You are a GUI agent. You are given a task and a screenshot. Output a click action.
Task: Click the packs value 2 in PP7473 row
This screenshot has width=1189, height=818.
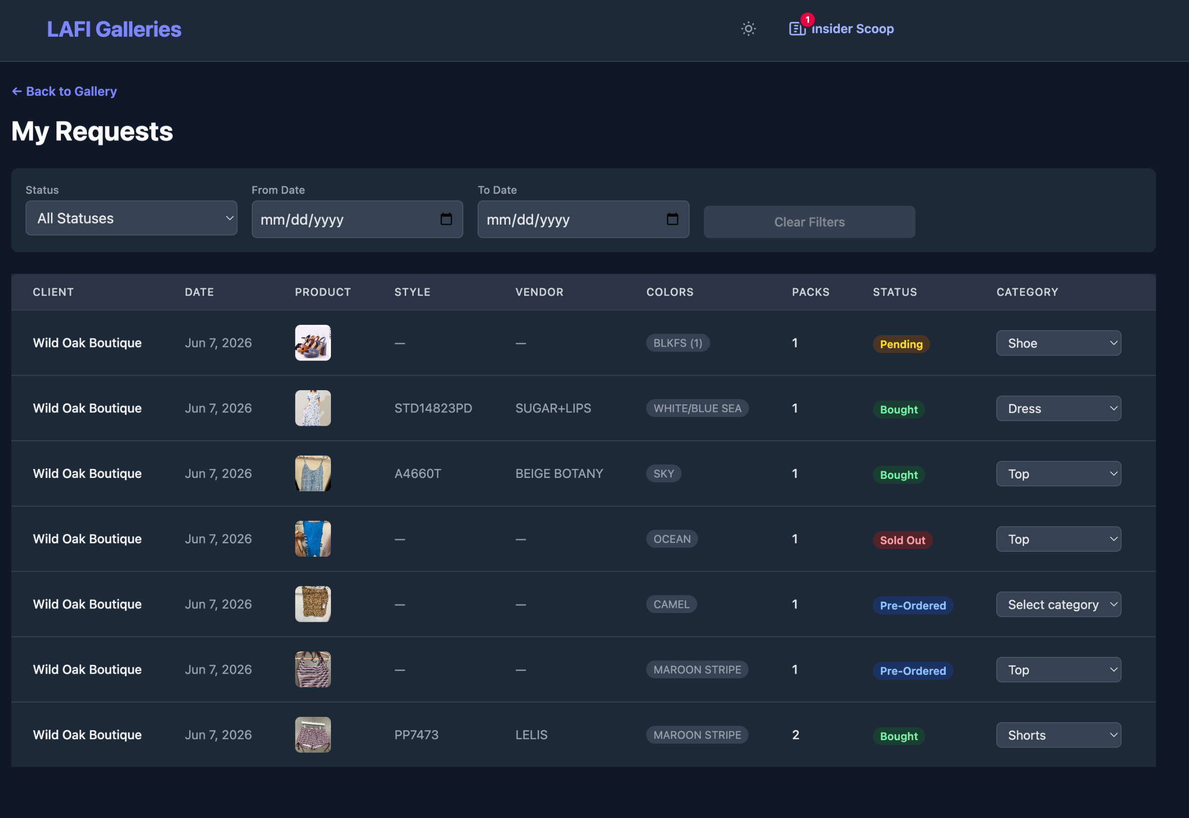[x=795, y=735]
